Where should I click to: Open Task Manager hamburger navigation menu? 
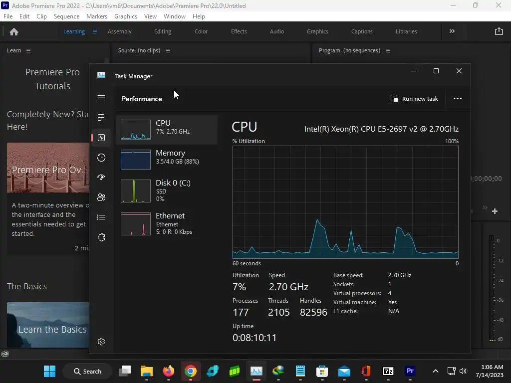pyautogui.click(x=101, y=98)
